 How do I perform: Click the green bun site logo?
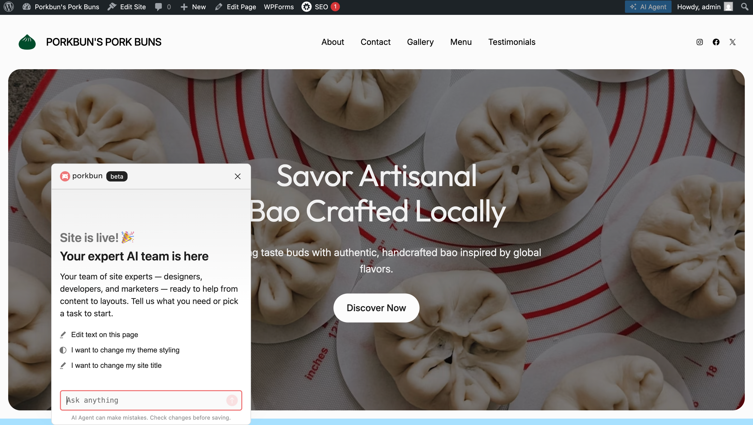(27, 42)
